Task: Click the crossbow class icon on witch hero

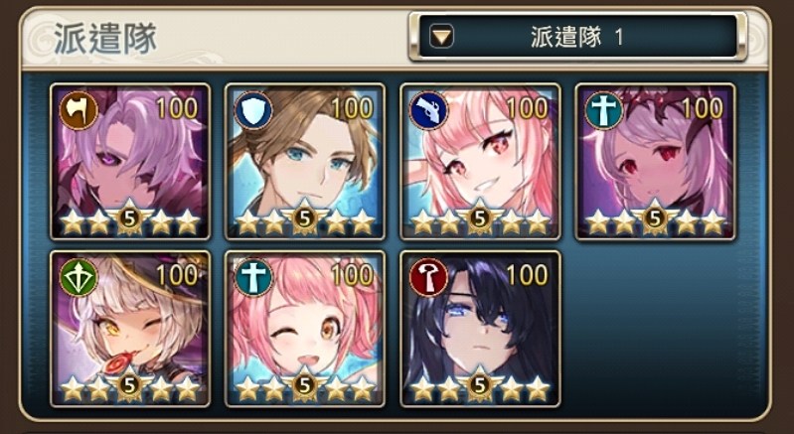Action: pyautogui.click(x=79, y=278)
